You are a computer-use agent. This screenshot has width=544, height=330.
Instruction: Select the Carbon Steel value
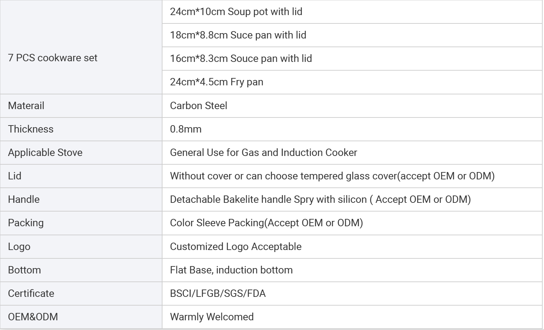[x=199, y=106]
